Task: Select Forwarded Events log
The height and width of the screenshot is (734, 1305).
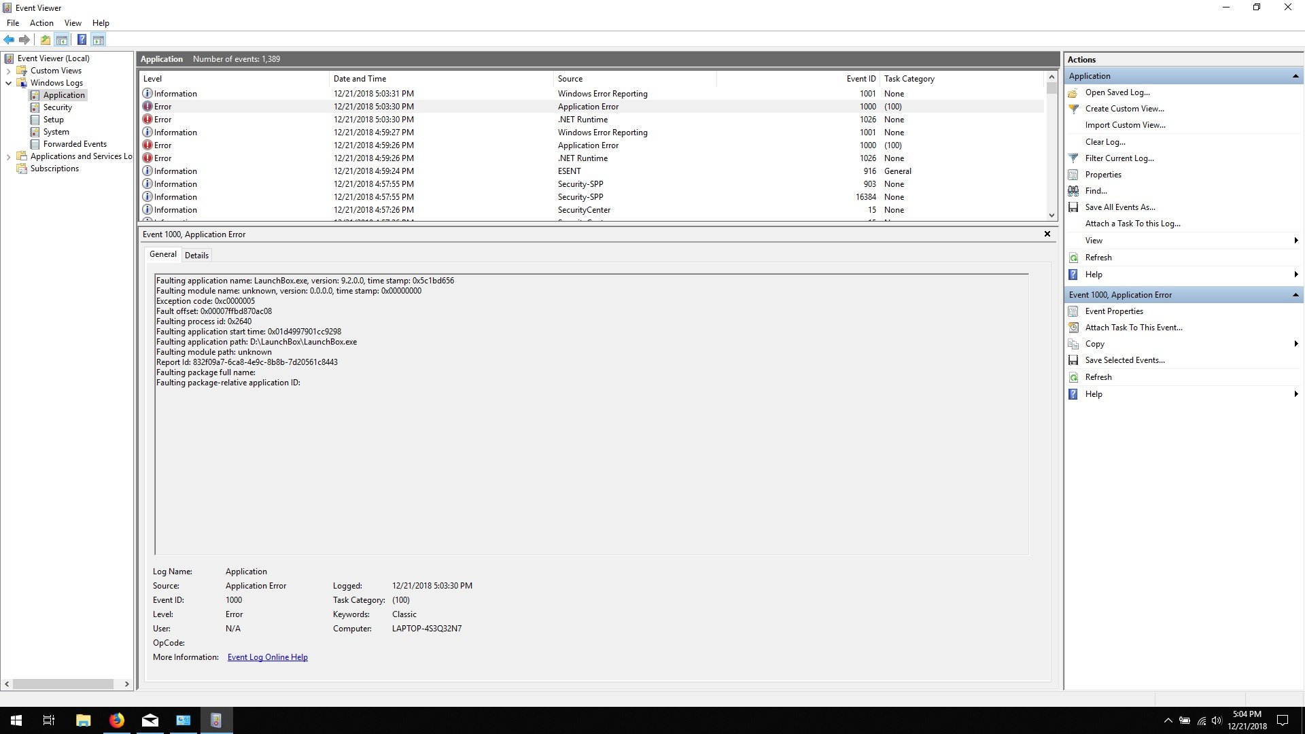Action: point(75,144)
